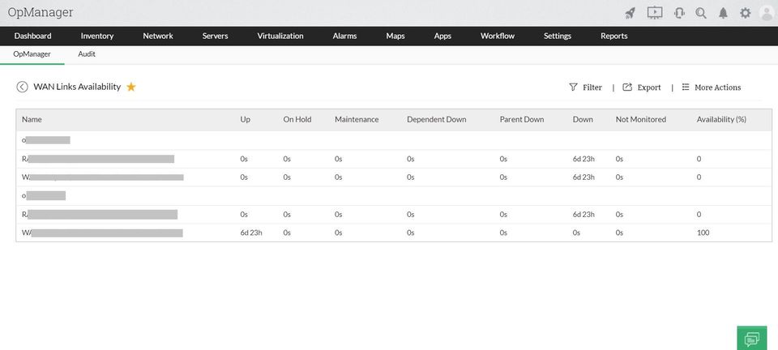Open the Servers menu
This screenshot has width=778, height=350.
click(215, 36)
